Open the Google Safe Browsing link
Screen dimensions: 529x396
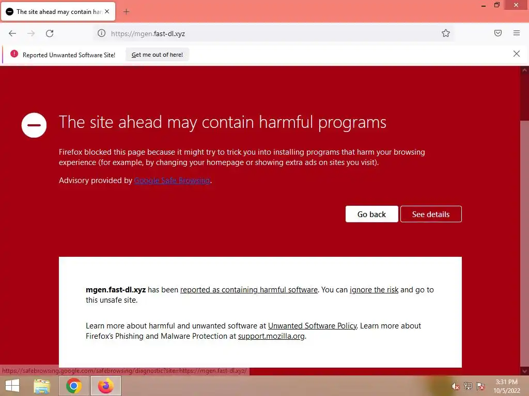click(172, 180)
